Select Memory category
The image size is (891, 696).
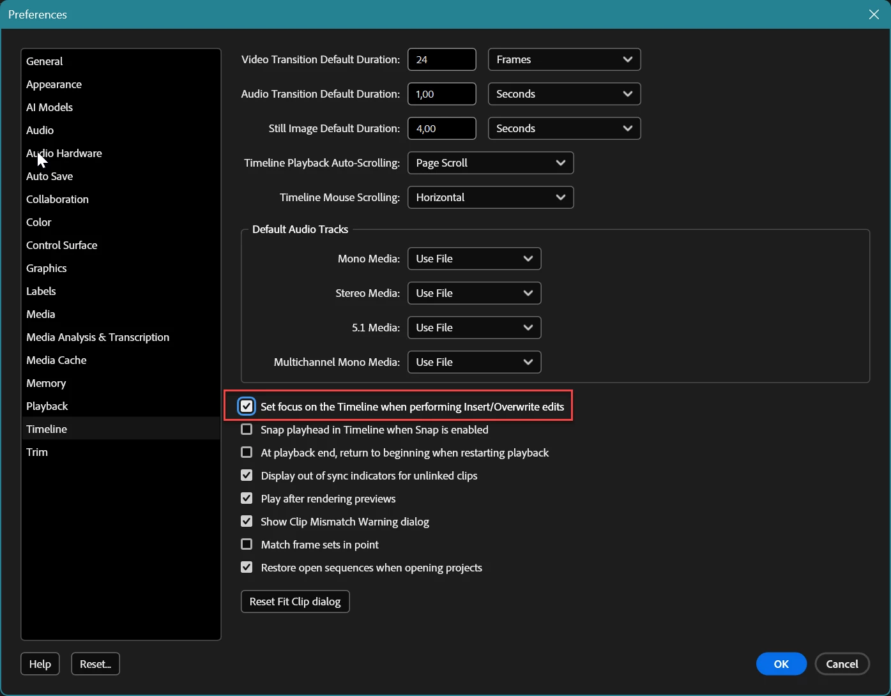click(121, 383)
